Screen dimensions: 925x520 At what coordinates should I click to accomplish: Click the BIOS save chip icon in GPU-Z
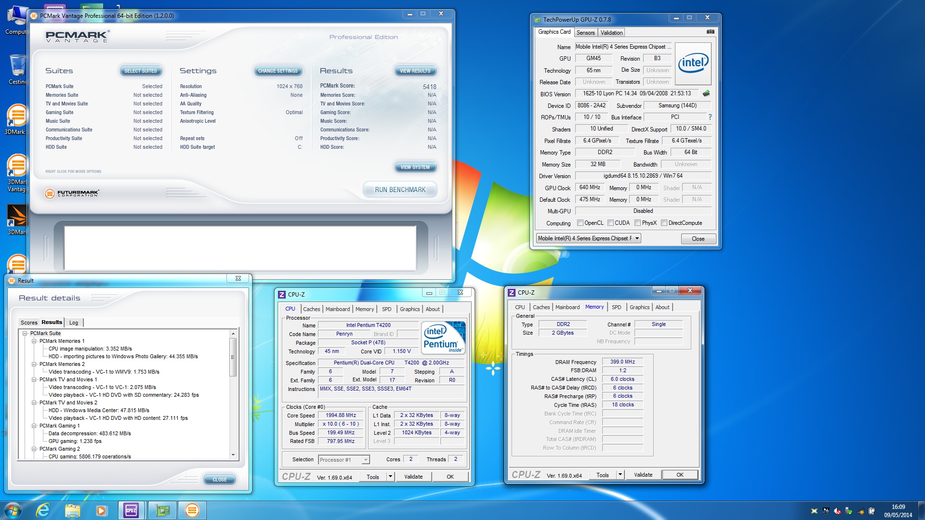coord(706,93)
